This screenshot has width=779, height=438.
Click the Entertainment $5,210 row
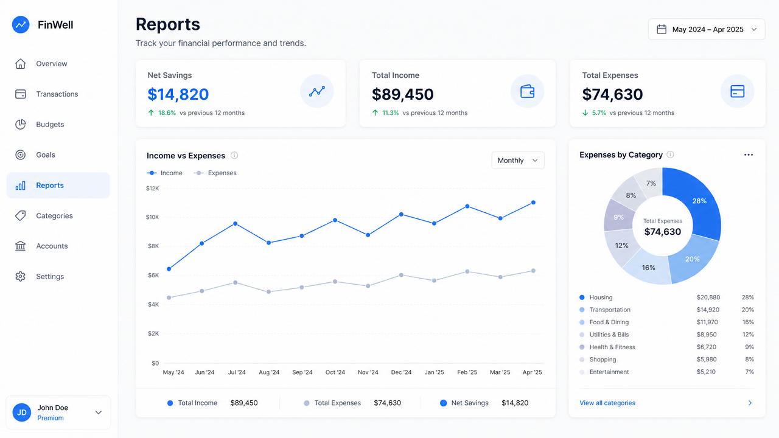666,372
